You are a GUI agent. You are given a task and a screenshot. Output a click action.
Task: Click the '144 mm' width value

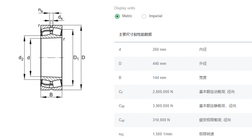point(159,78)
